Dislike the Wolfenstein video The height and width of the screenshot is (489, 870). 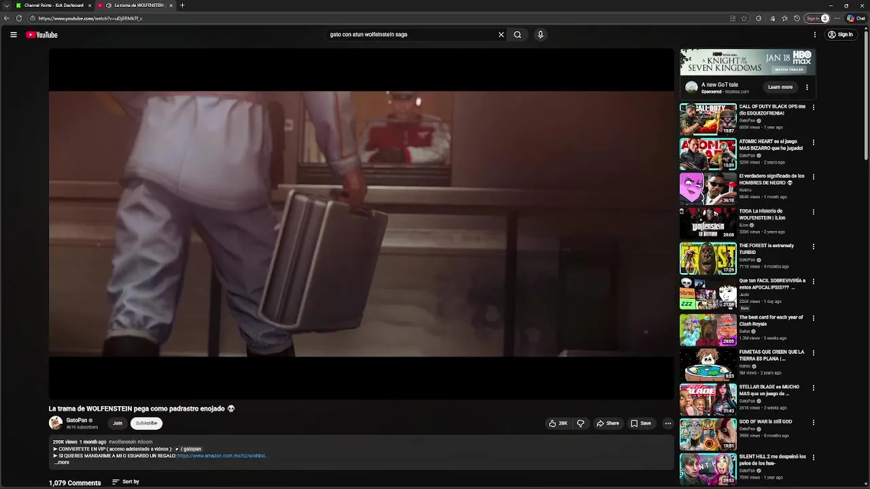coord(580,423)
